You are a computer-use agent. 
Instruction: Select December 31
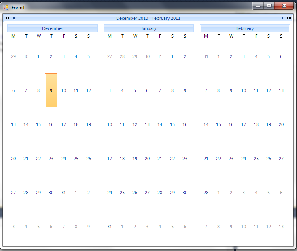(64, 193)
